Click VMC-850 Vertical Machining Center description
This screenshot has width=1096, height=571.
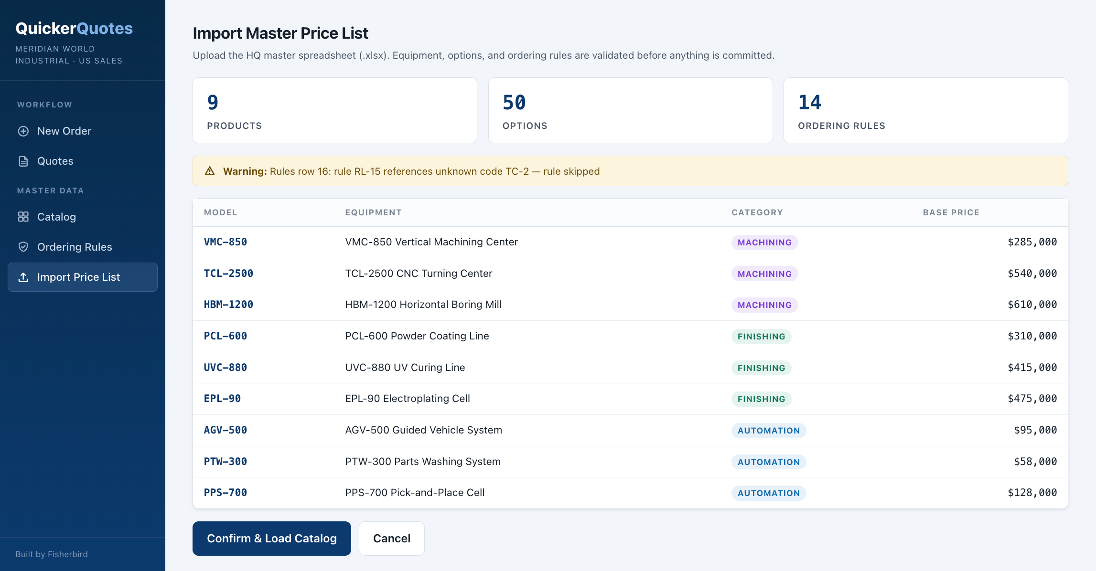(x=431, y=242)
